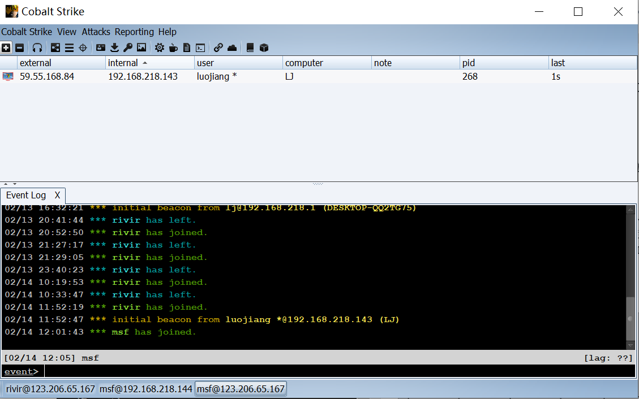
Task: Generate an MS Office macro via the document icon
Action: [187, 47]
